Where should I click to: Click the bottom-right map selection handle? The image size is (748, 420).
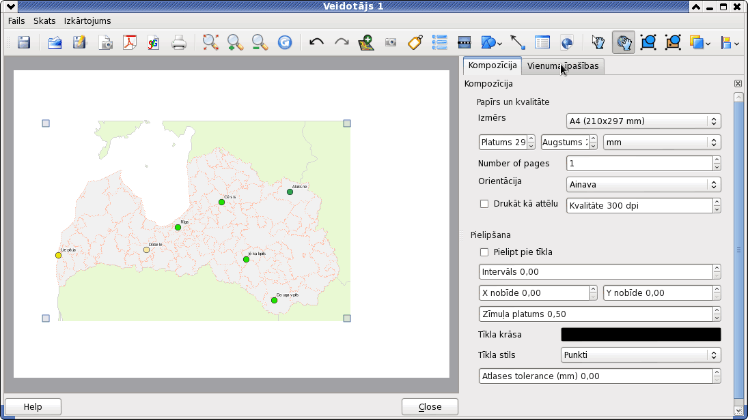pyautogui.click(x=347, y=318)
